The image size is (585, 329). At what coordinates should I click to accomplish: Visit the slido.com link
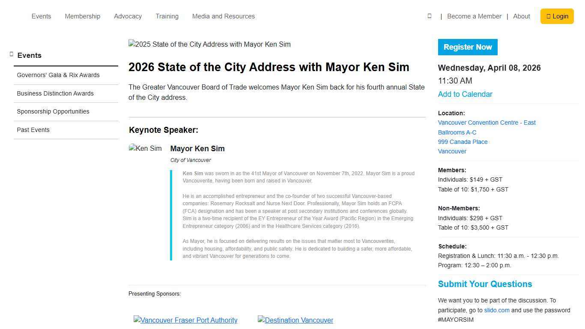click(497, 310)
